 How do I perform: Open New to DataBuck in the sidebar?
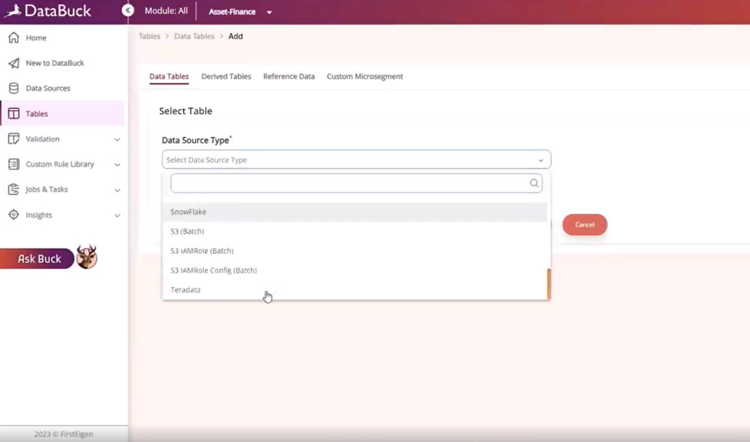pyautogui.click(x=63, y=63)
